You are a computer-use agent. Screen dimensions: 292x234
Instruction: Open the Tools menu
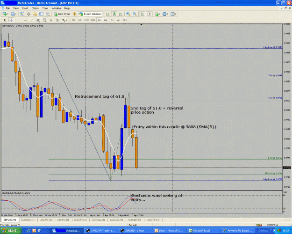[45, 8]
